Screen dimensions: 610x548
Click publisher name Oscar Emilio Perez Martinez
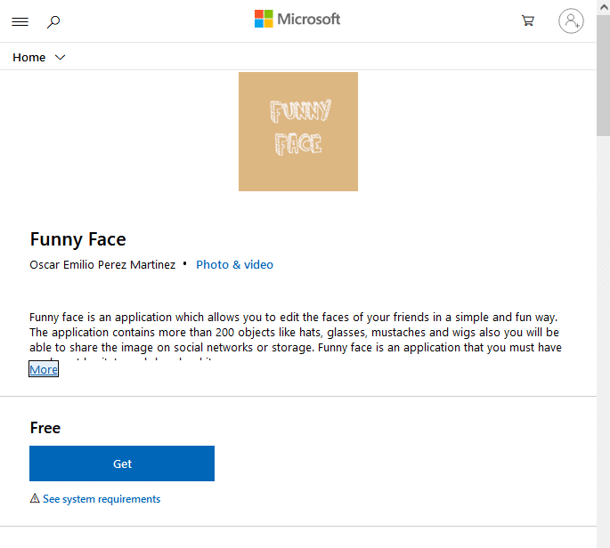tap(102, 264)
